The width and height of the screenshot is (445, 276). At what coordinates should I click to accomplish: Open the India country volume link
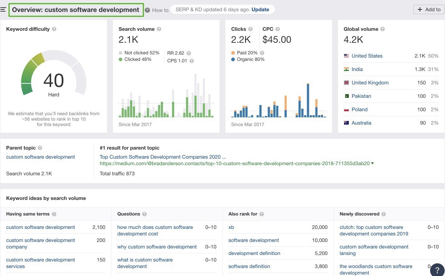[357, 69]
